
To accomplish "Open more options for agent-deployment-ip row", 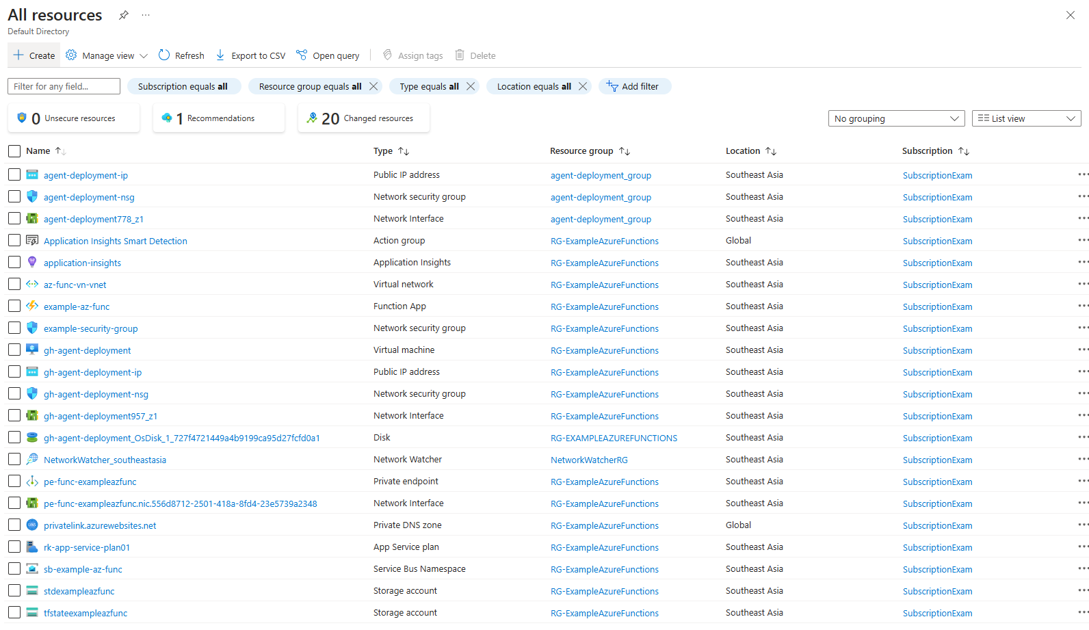I will (1083, 174).
